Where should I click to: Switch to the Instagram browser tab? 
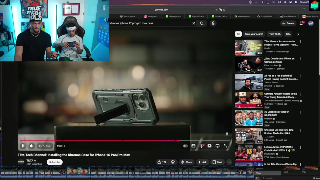150,16
